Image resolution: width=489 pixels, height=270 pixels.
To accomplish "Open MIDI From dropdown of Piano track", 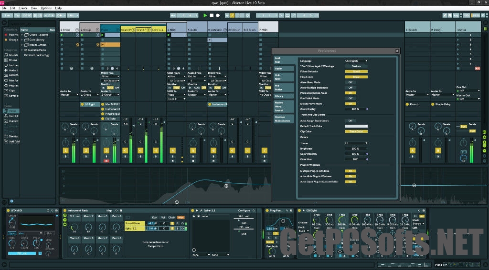I will [x=110, y=76].
